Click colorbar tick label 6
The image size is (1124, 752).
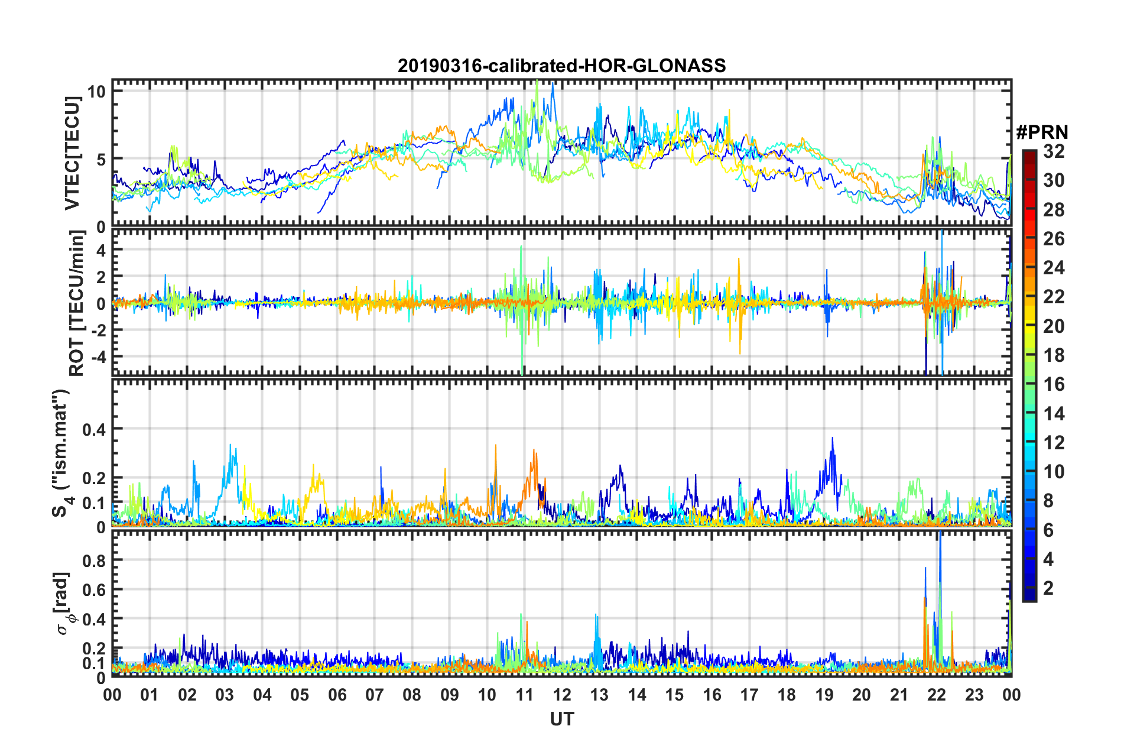click(x=1048, y=530)
